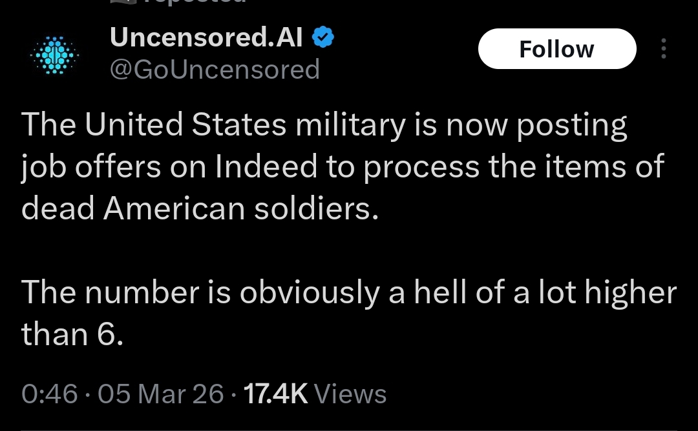The width and height of the screenshot is (698, 431).
Task: Click the 0:46 post time
Action: 49,393
